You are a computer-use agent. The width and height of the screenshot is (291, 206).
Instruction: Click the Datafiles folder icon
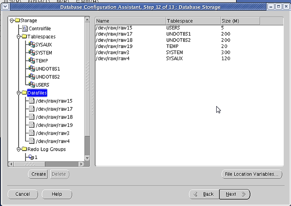24,92
